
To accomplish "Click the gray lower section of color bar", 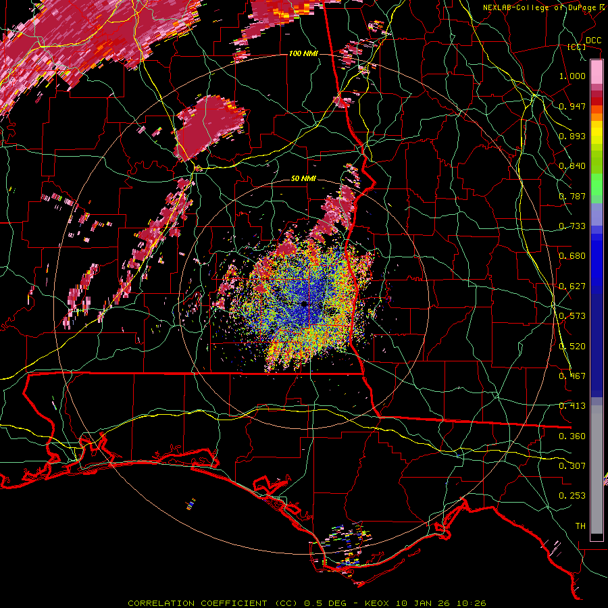I will pyautogui.click(x=597, y=470).
